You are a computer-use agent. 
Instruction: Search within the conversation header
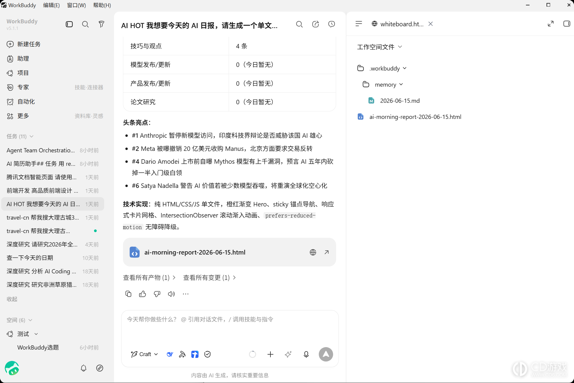299,24
